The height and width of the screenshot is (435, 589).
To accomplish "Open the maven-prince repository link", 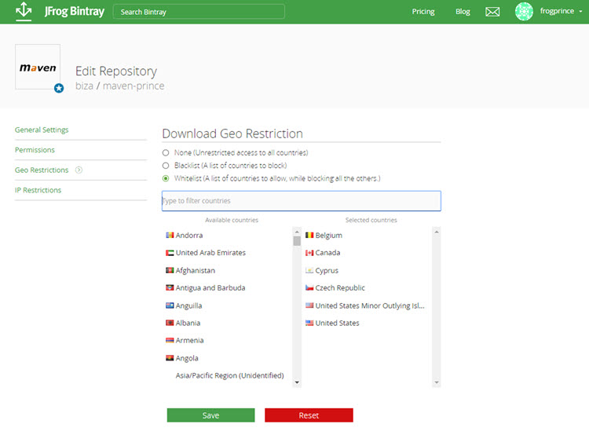I will coord(134,86).
